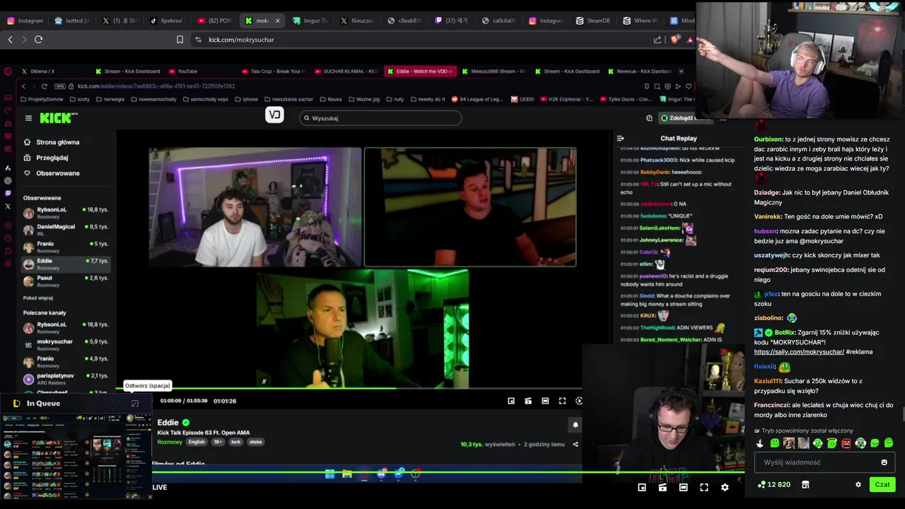
Task: Go back in the outer browser
Action: tap(10, 40)
